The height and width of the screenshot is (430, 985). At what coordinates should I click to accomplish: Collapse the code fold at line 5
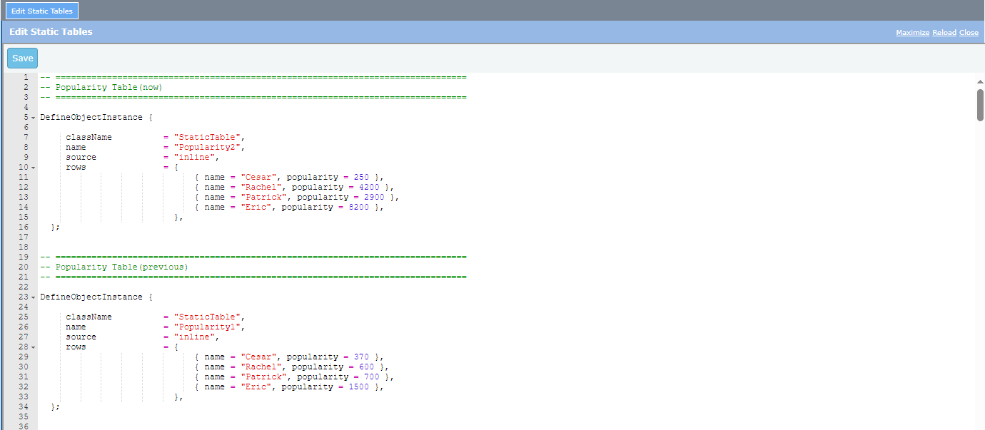[x=33, y=118]
